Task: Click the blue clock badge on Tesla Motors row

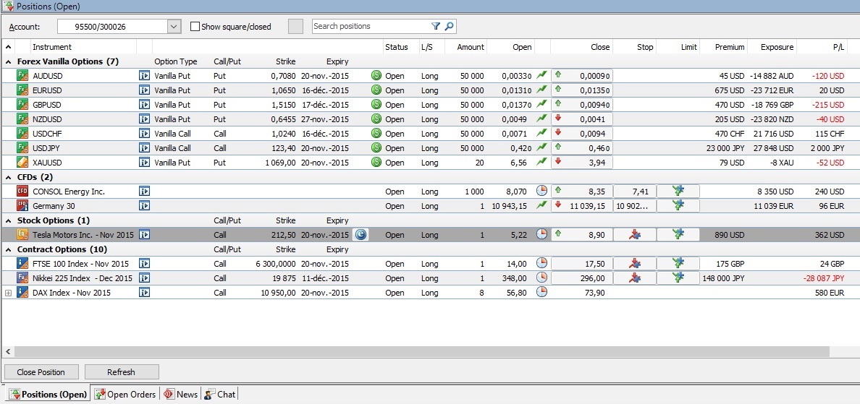Action: (361, 234)
